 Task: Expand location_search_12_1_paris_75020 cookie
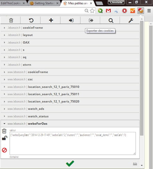click(70, 101)
